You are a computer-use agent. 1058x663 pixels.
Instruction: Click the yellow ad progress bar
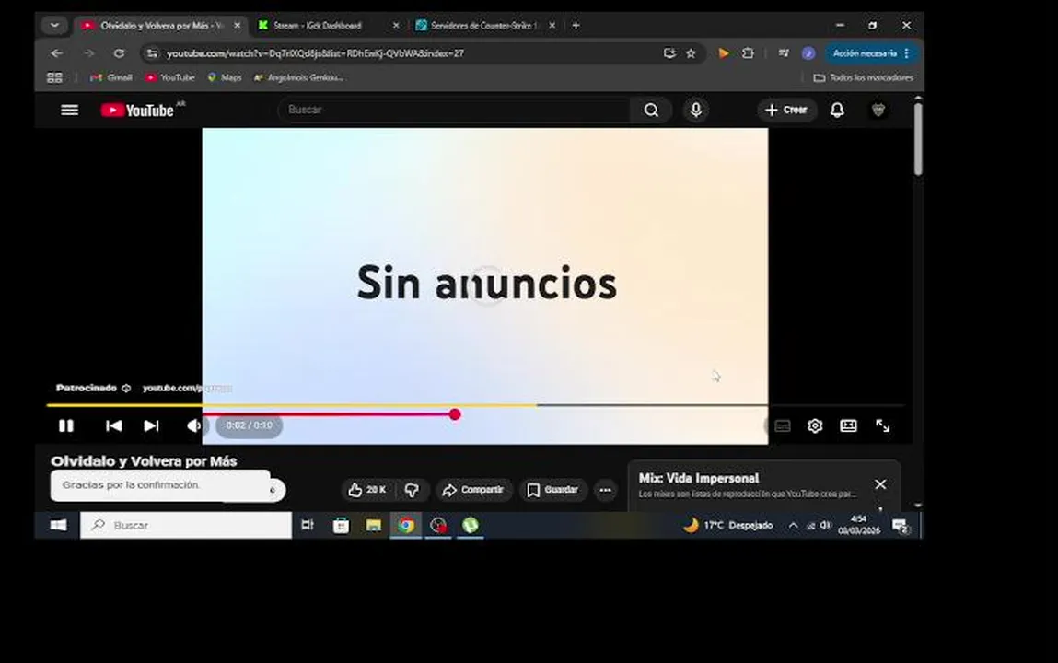tap(293, 404)
